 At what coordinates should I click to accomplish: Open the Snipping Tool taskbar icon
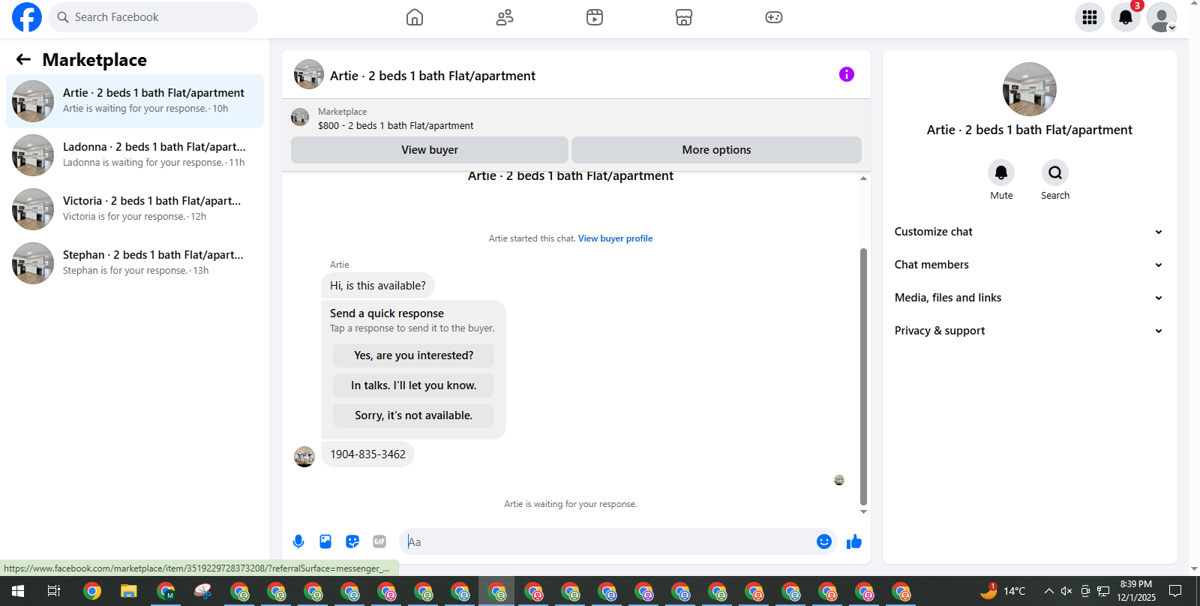[202, 591]
